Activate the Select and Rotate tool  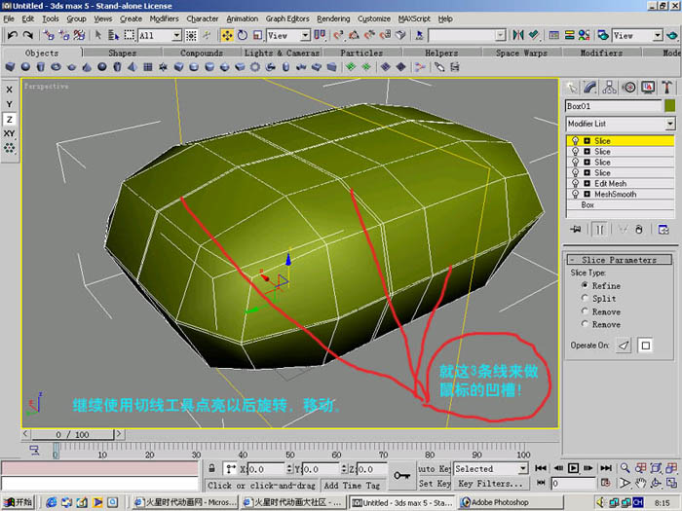[243, 35]
